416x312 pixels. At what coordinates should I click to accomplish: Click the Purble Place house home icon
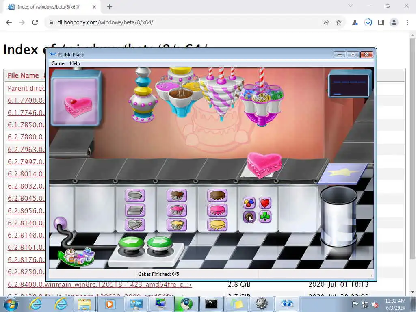pos(77,256)
